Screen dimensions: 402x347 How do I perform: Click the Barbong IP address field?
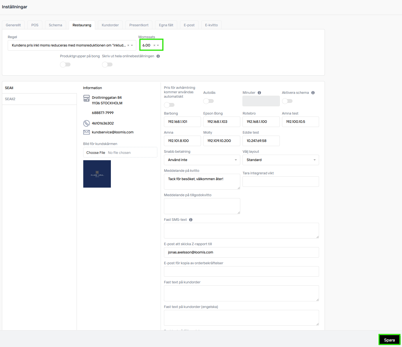pyautogui.click(x=182, y=122)
